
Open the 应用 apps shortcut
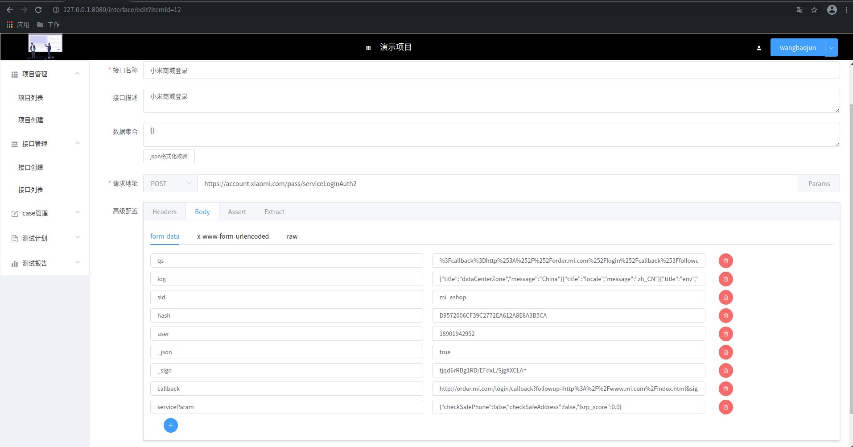click(x=18, y=25)
